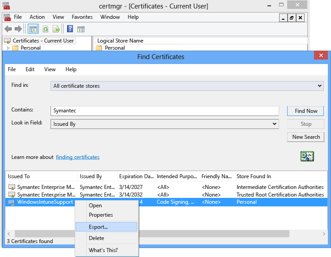Image resolution: width=331 pixels, height=257 pixels.
Task: Click the horizontal scrollbar in results list
Action: 152,234
